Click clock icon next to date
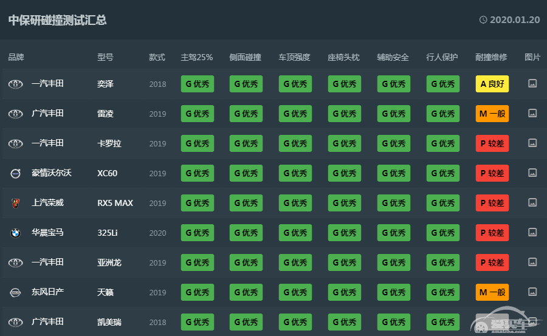The image size is (547, 336). 483,20
